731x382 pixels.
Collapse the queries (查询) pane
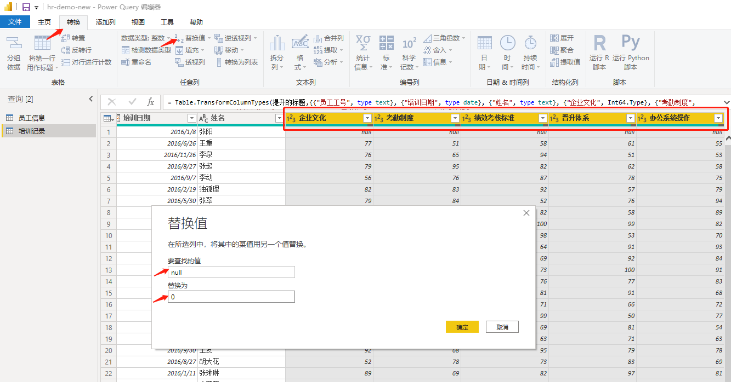click(x=91, y=99)
